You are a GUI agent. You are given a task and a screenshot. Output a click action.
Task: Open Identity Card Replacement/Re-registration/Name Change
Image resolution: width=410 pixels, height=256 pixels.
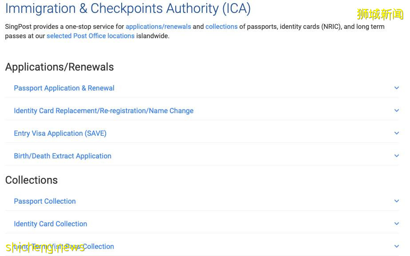[x=103, y=110]
